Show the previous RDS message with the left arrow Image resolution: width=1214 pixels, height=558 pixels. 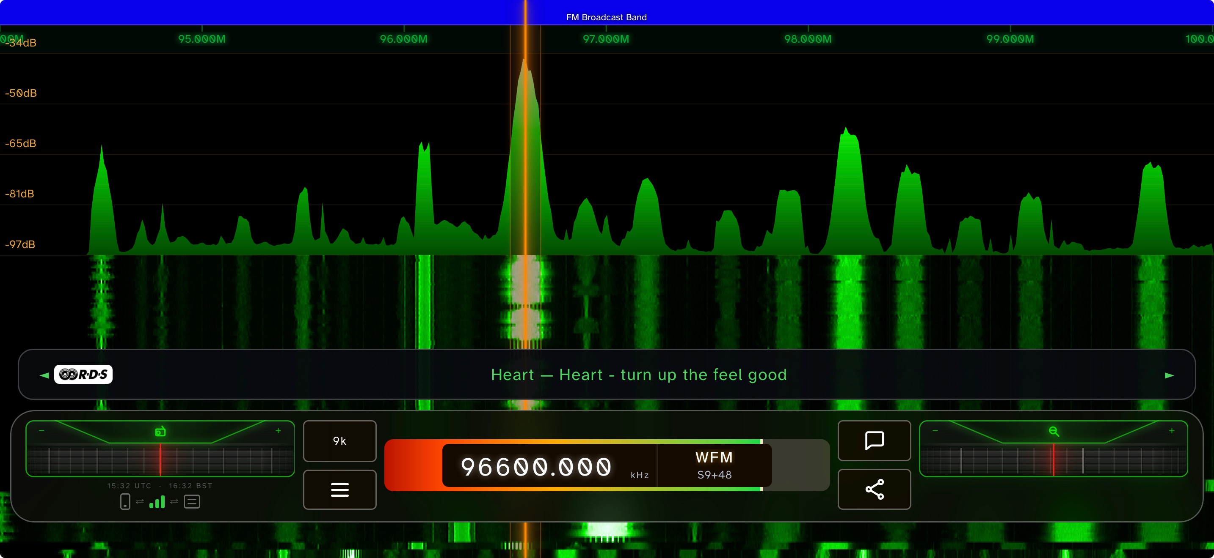click(x=44, y=375)
